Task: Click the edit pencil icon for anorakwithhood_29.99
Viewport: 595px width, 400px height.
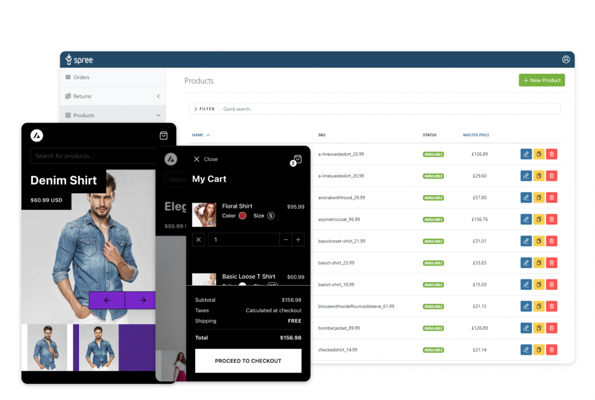Action: click(x=526, y=197)
